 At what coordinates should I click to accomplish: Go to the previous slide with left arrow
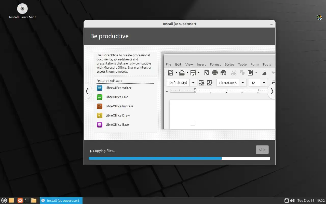click(87, 91)
